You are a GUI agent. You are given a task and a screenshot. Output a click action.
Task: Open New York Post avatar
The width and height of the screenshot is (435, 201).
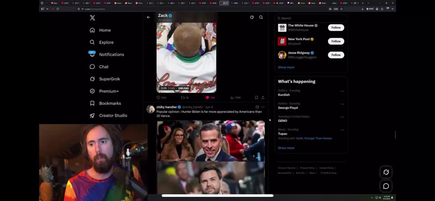(282, 41)
